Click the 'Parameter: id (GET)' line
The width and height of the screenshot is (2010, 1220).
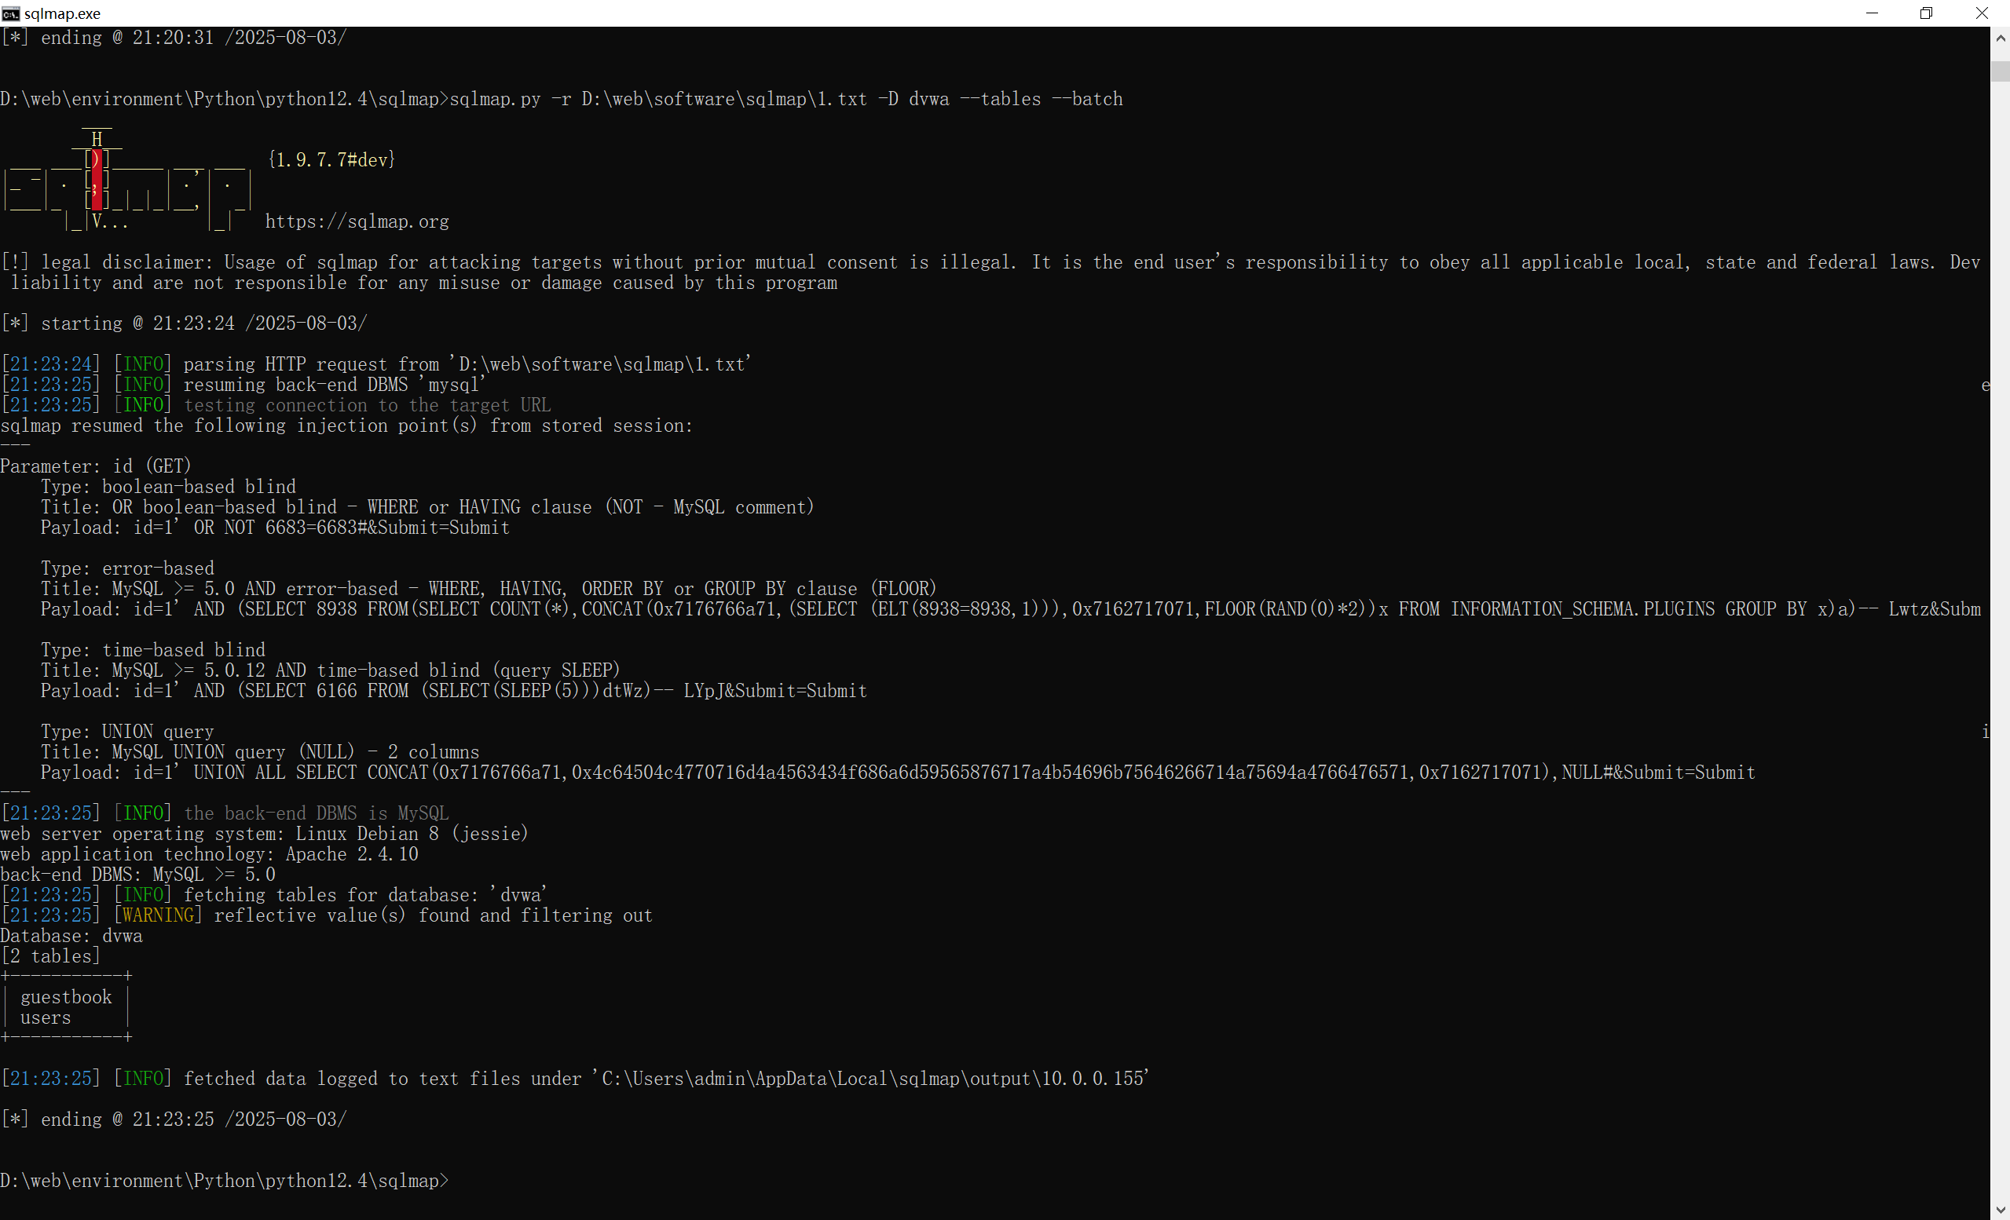[x=96, y=466]
